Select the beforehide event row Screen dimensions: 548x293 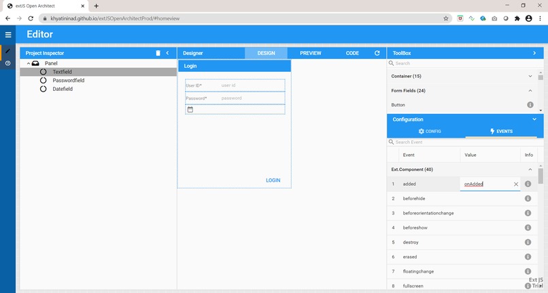pos(462,199)
